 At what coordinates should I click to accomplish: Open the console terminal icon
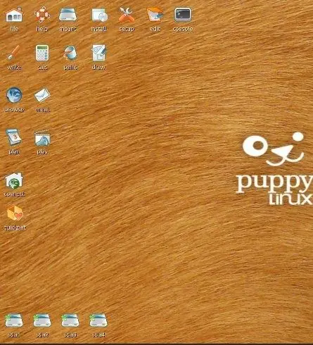click(x=183, y=15)
